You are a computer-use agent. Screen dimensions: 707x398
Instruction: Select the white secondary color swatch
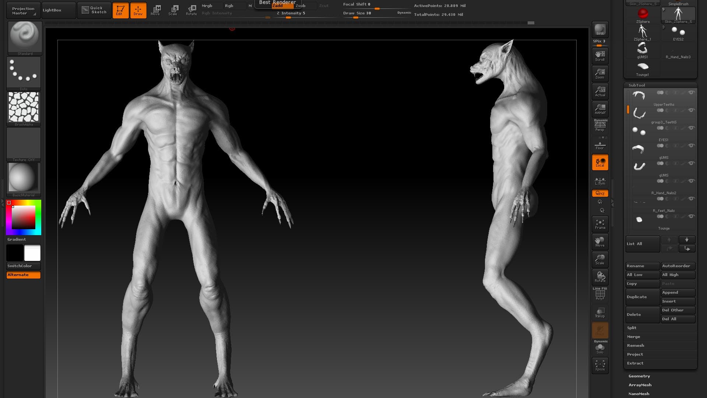[32, 253]
